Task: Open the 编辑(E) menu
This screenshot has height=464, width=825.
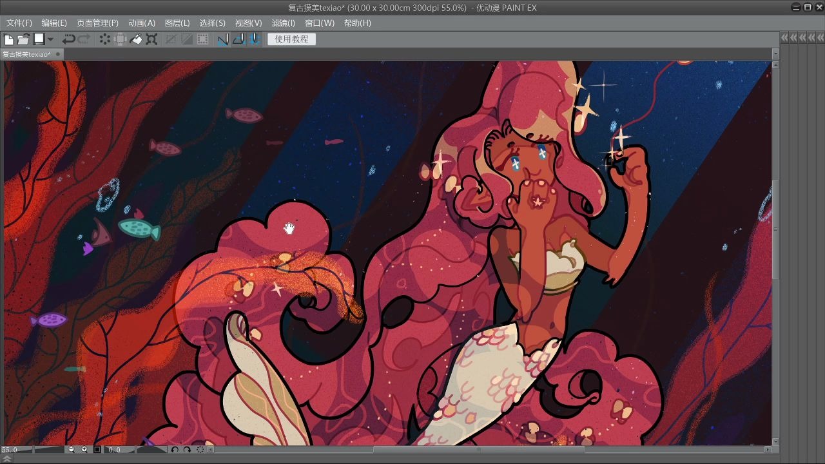Action: point(54,23)
